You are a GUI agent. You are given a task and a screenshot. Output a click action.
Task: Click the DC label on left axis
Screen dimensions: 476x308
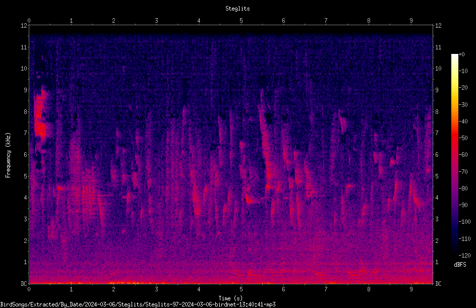coord(24,284)
